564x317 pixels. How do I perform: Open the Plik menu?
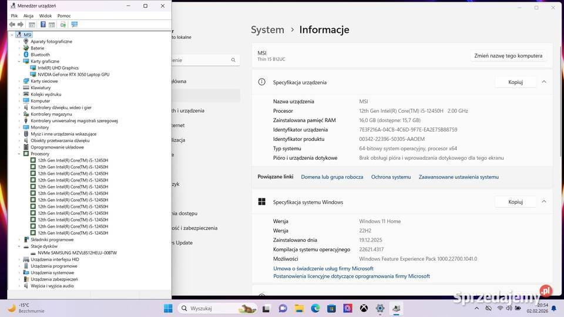(14, 16)
